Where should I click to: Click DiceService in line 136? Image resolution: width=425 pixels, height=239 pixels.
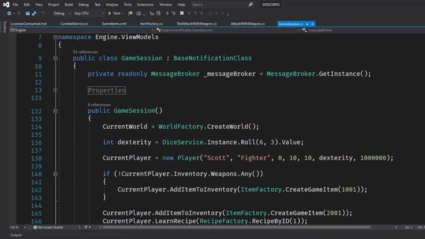[183, 142]
